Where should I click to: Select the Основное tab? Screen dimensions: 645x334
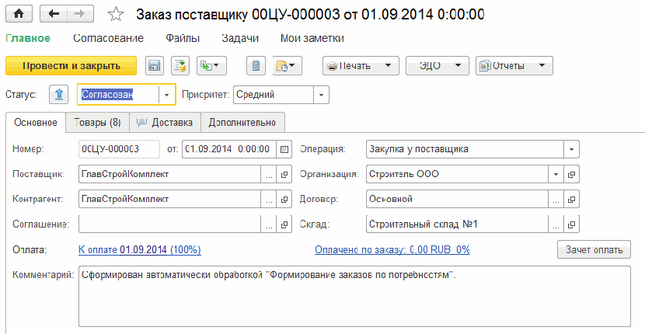(x=36, y=123)
